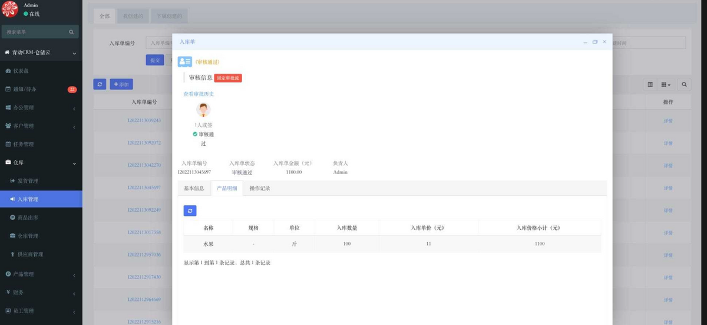
Task: Open the columns dropdown in background toolbar
Action: tap(666, 84)
